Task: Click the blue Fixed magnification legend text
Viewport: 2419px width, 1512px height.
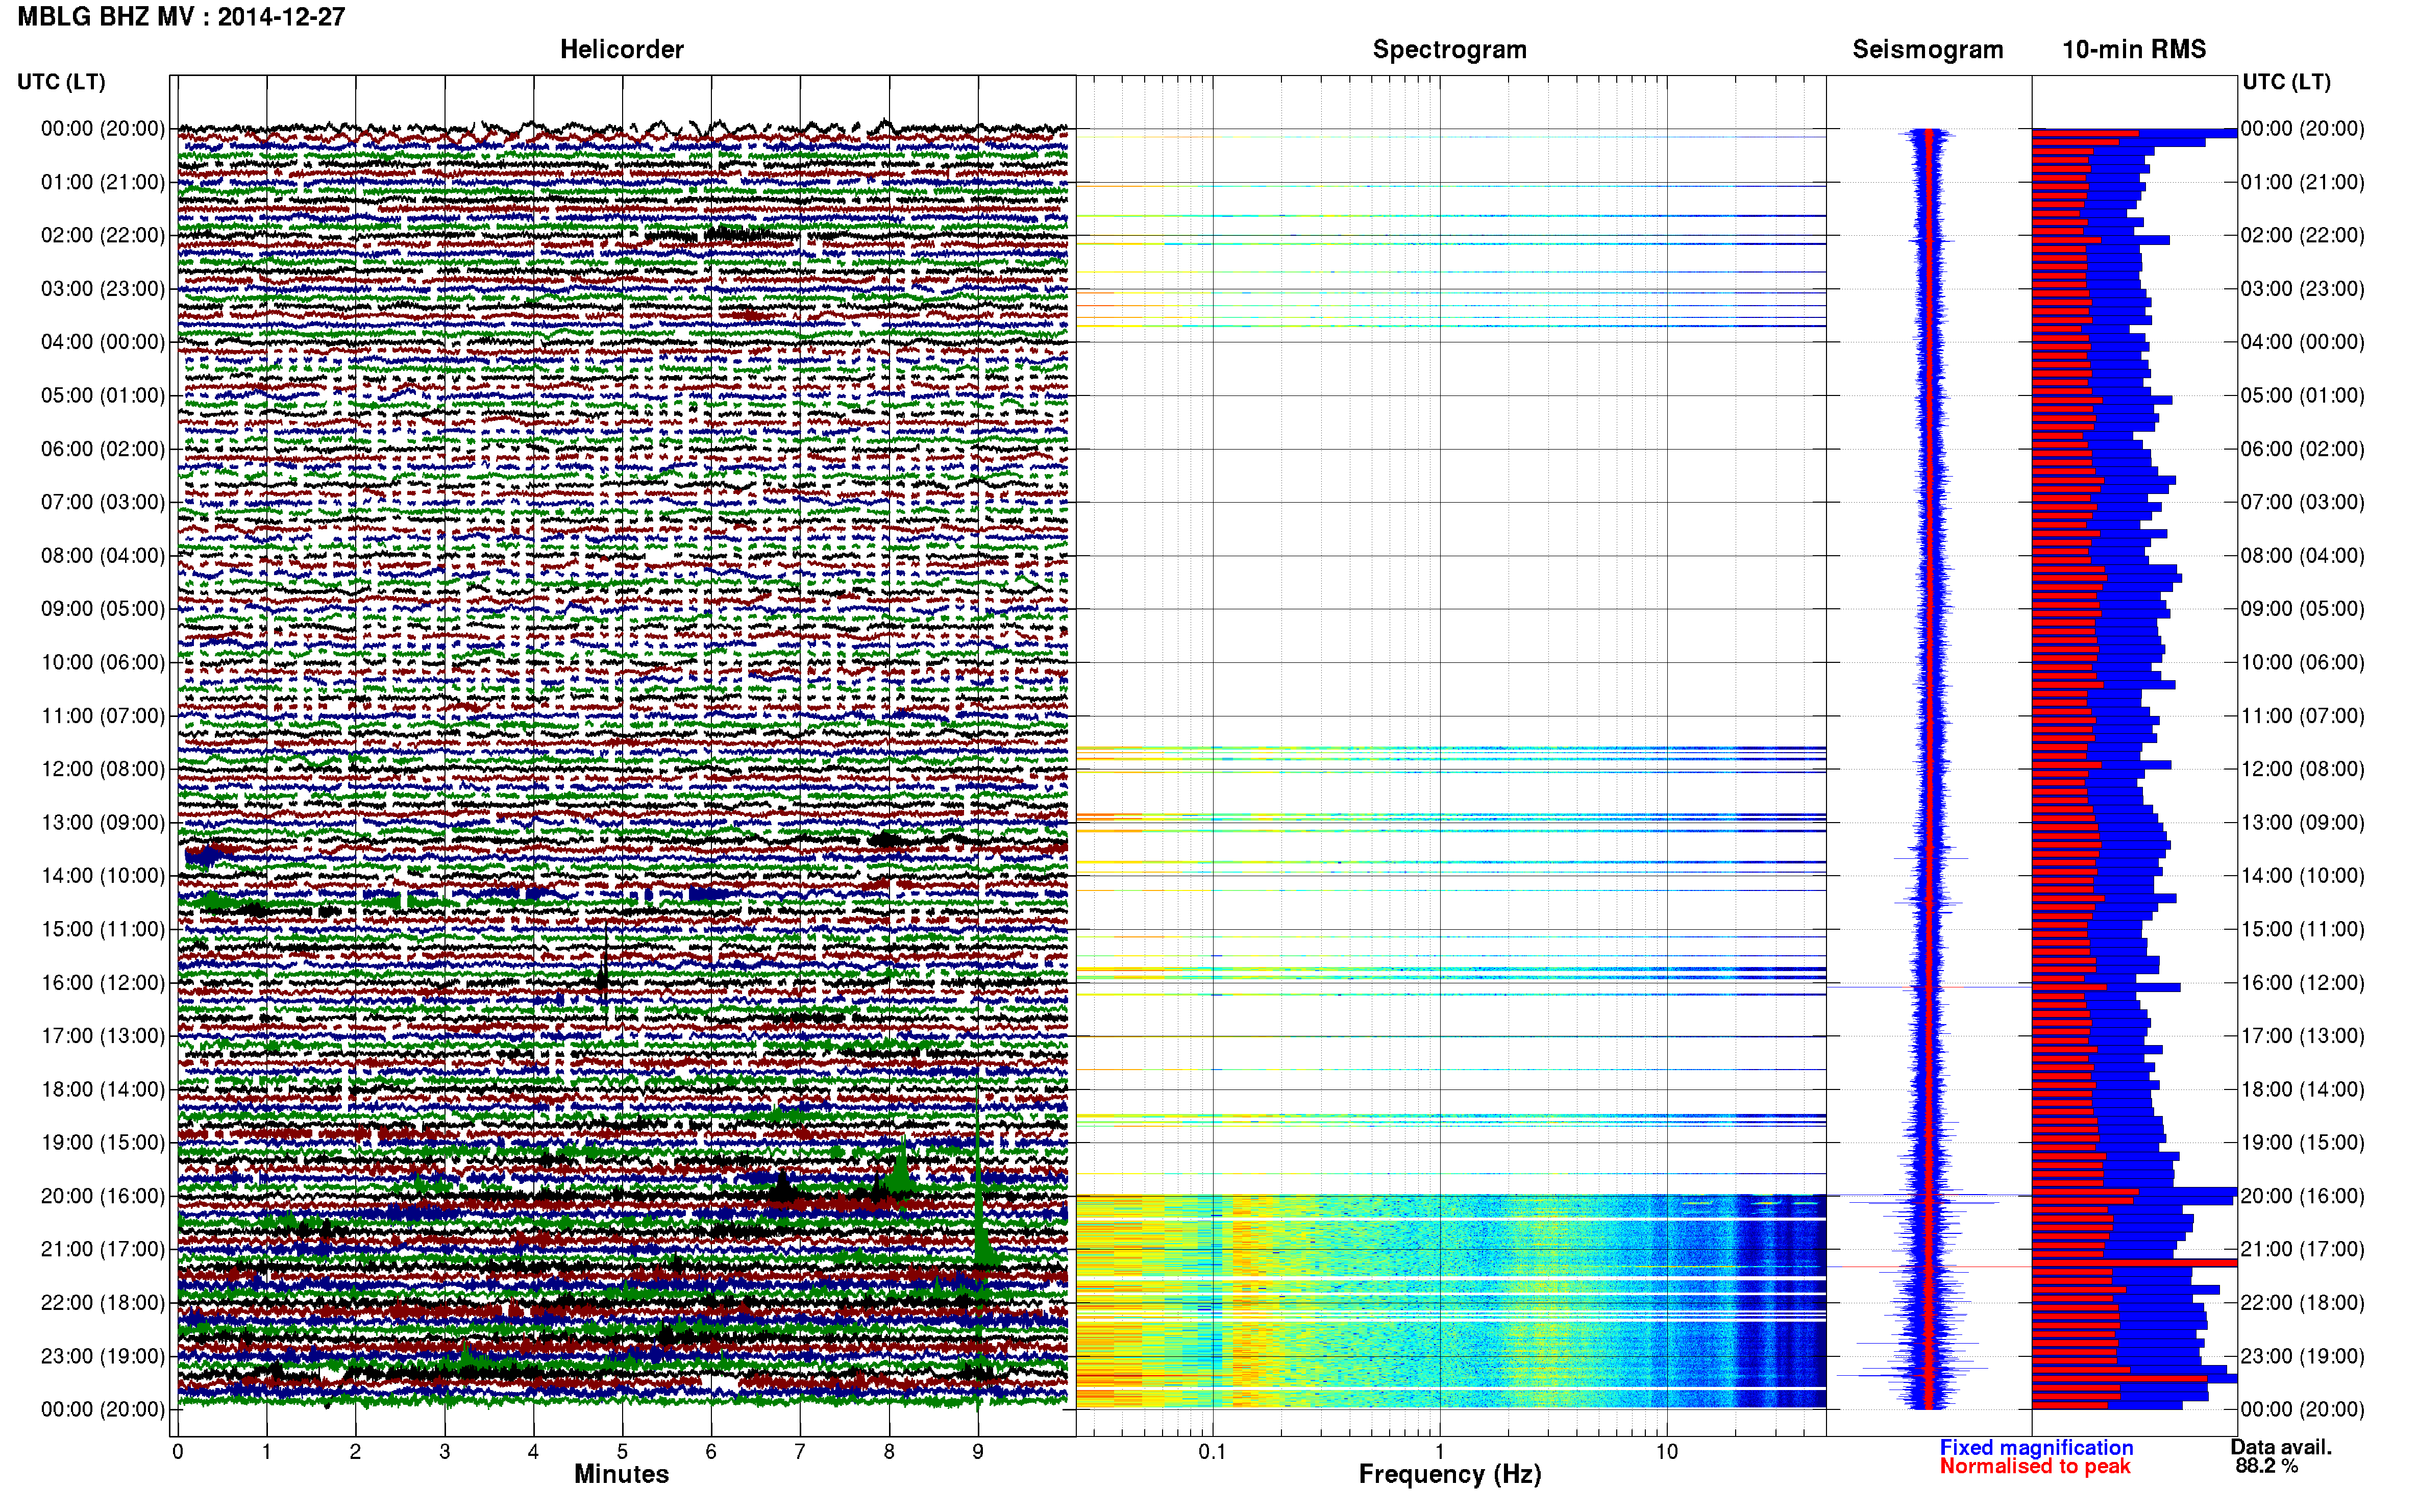Action: pyautogui.click(x=2036, y=1447)
